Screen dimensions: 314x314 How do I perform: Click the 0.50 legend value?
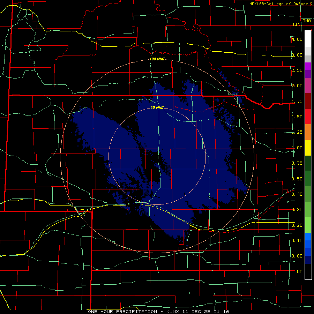point(297,179)
